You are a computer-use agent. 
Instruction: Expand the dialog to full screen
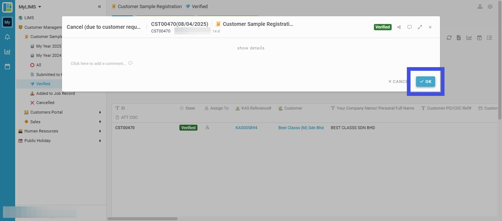point(420,27)
